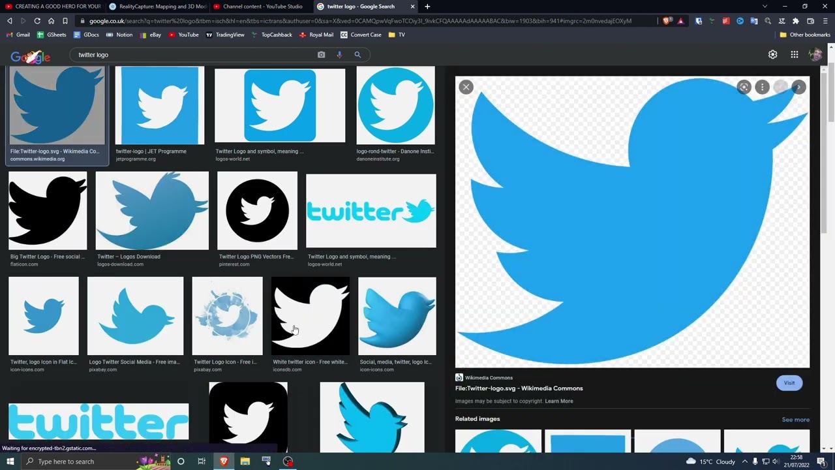Viewport: 835px width, 470px height.
Task: Show hidden system tray icons
Action: coord(744,462)
